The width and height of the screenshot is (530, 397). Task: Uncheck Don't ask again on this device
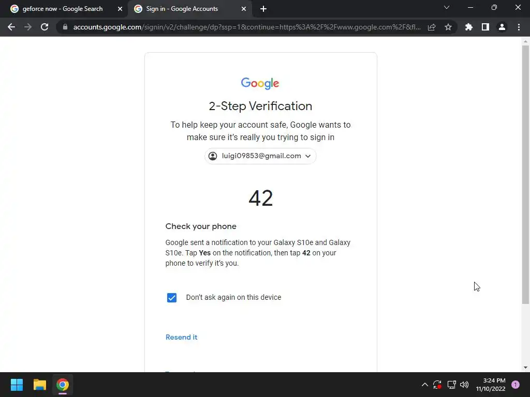[172, 297]
